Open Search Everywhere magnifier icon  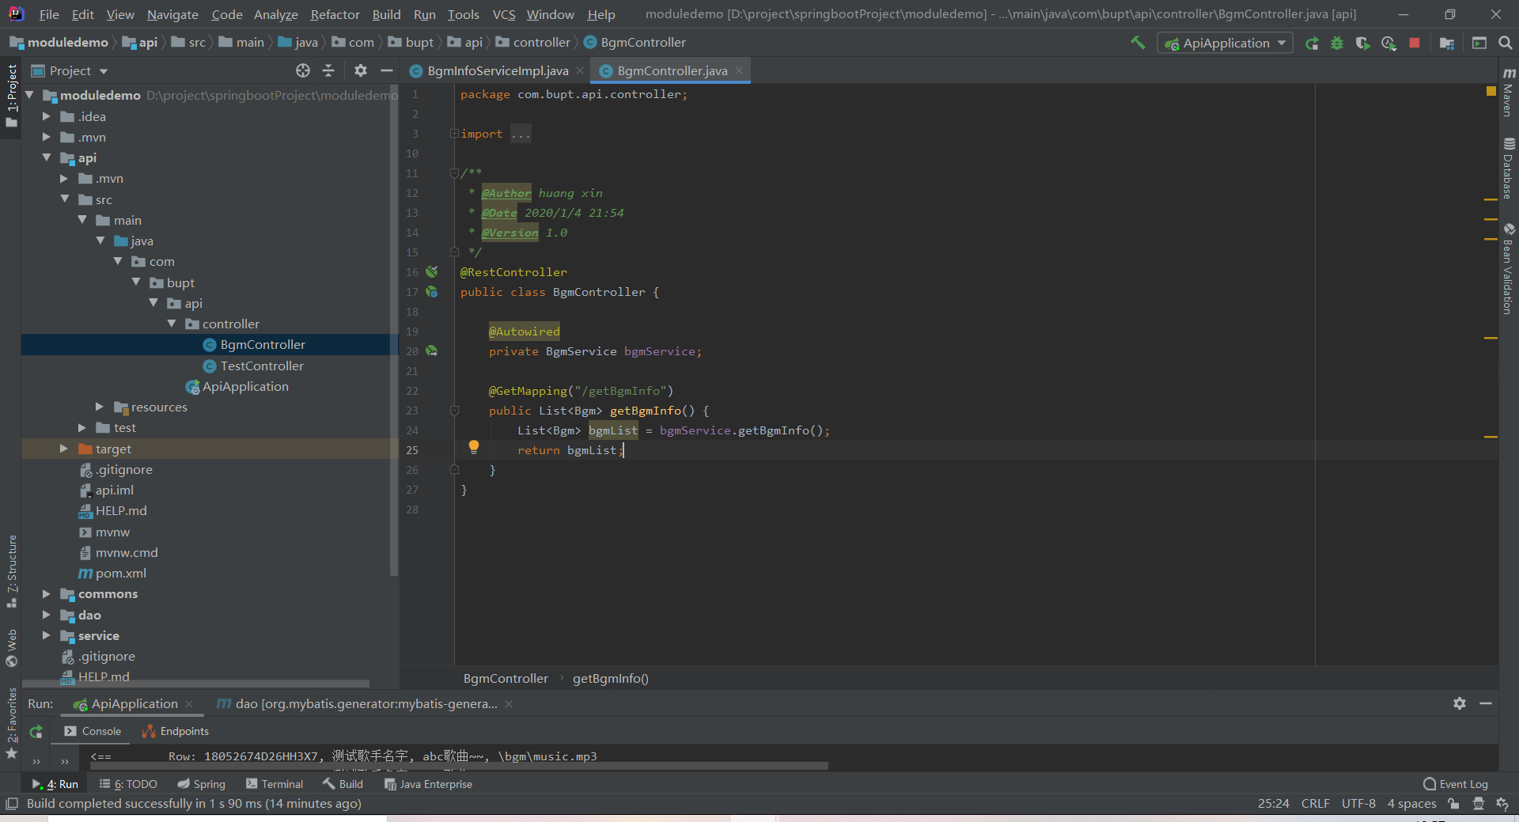tap(1506, 43)
